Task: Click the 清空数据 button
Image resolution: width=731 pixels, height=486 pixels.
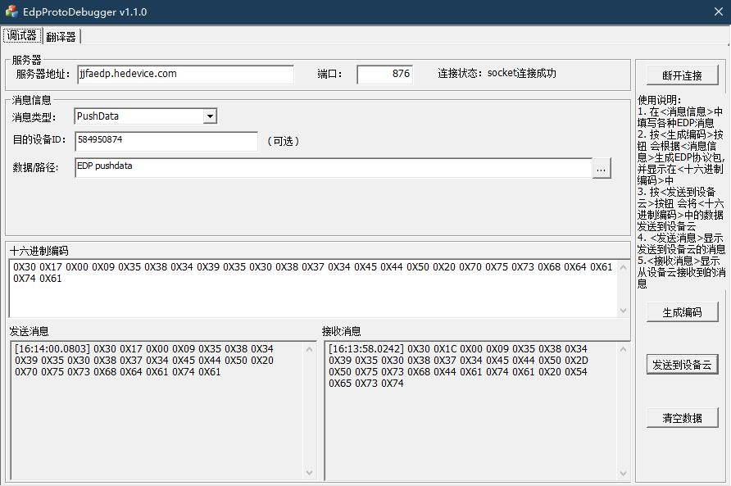Action: pos(682,418)
